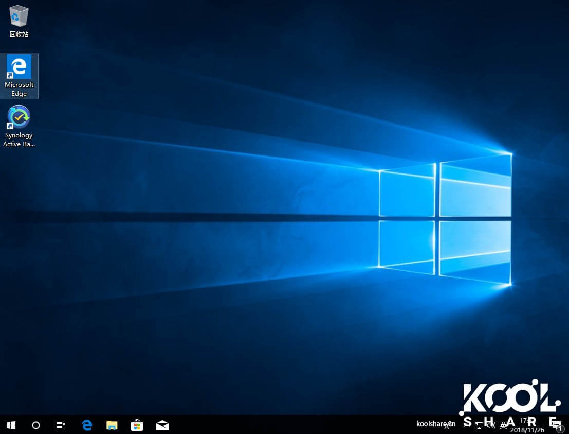Open File Explorer from the taskbar
This screenshot has width=569, height=434.
pos(112,425)
